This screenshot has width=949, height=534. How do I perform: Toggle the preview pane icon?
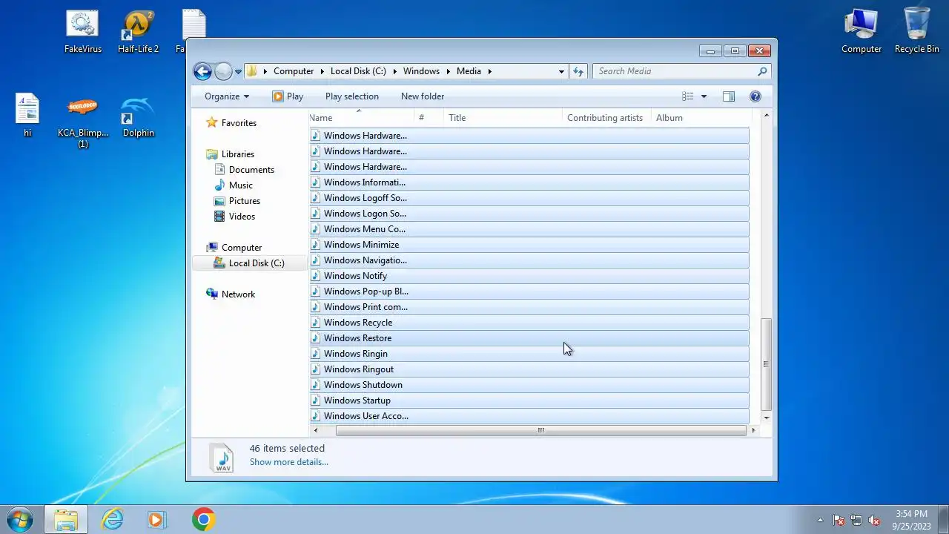click(x=729, y=96)
